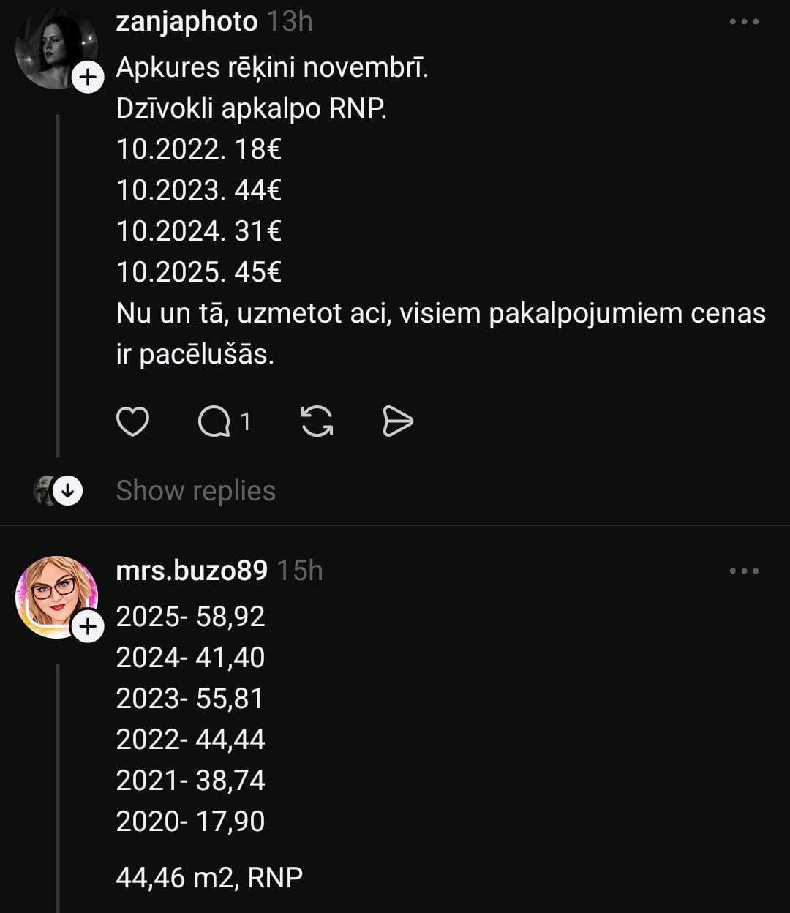The height and width of the screenshot is (913, 790).
Task: Tap the reply speech bubble icon
Action: [214, 421]
